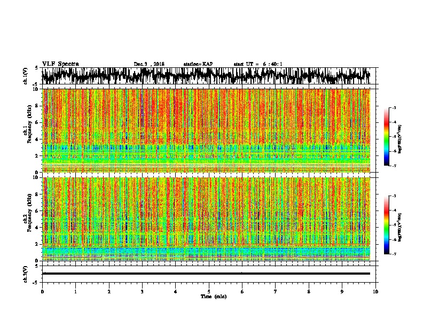Click the time axis tick label "5"

click(209, 292)
